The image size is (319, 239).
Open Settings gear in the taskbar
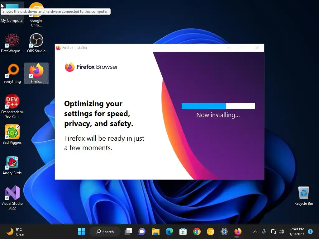coord(224,232)
